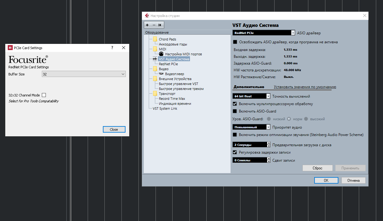
Task: Click the Отмена button
Action: pyautogui.click(x=353, y=181)
